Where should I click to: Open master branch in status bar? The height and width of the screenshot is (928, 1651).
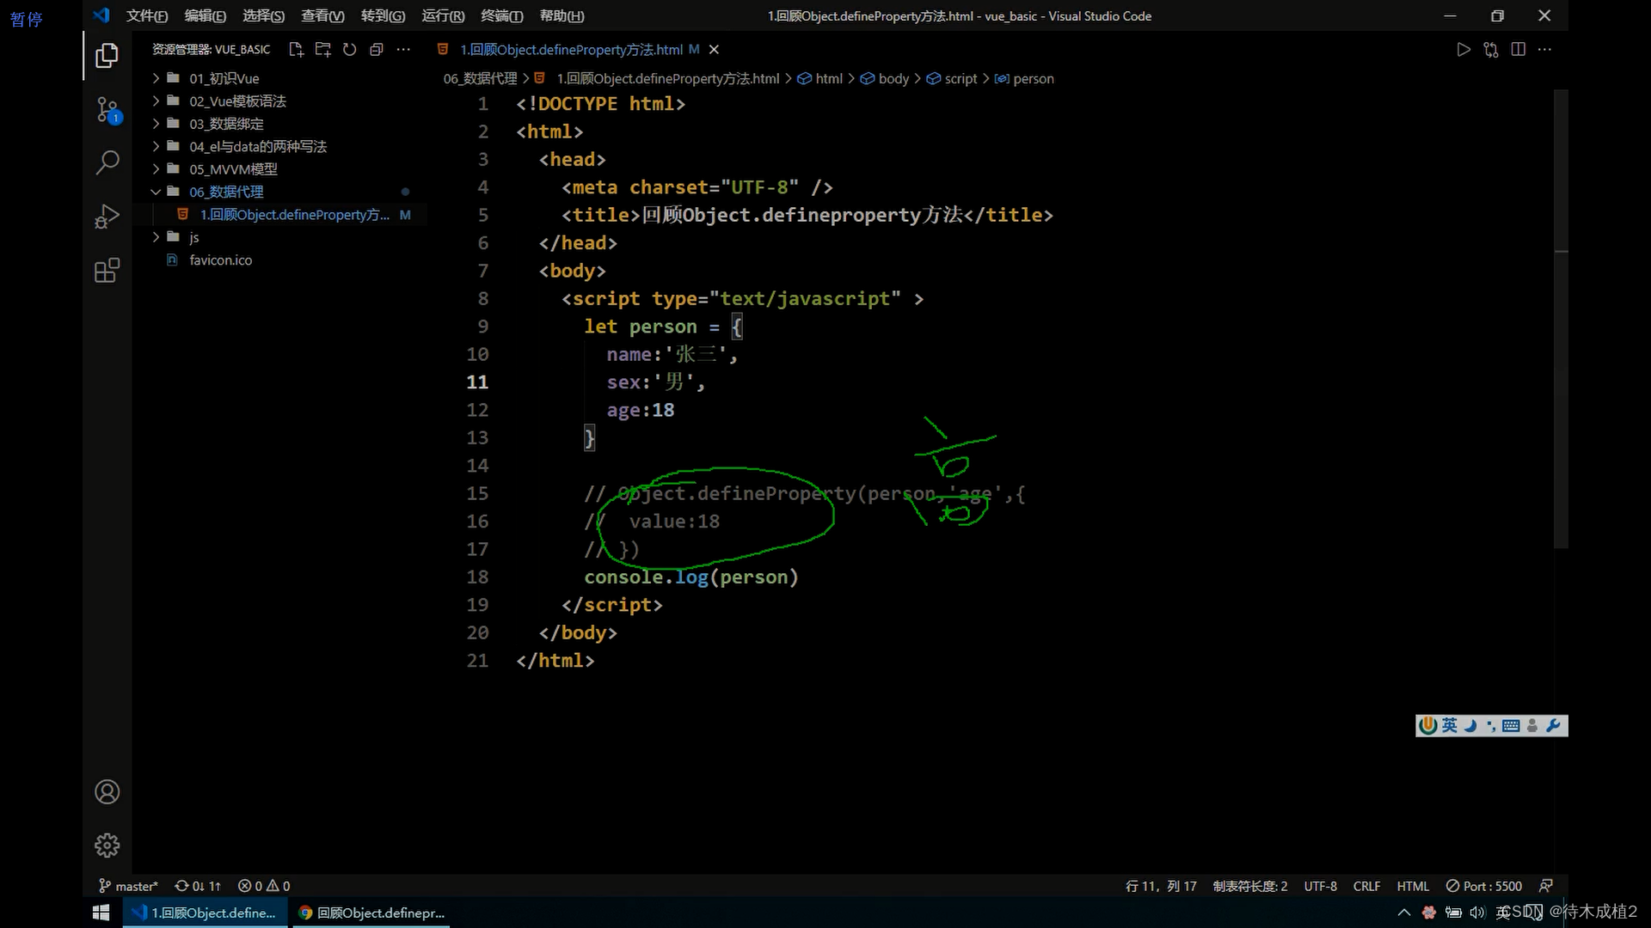pyautogui.click(x=129, y=886)
